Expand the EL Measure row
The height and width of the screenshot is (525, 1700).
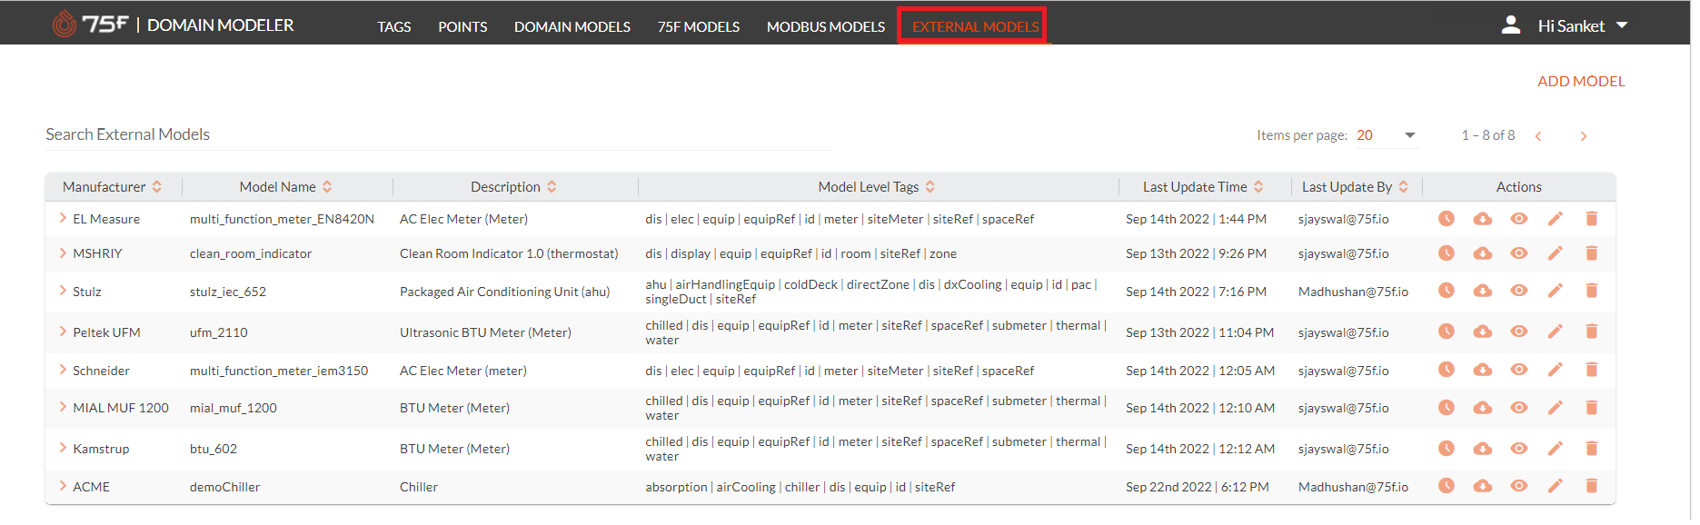(63, 218)
